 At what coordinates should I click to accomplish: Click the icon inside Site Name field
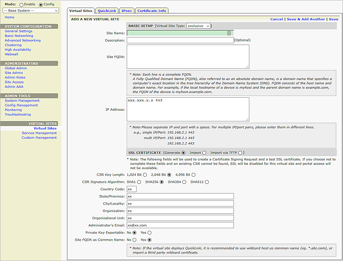tap(229, 33)
